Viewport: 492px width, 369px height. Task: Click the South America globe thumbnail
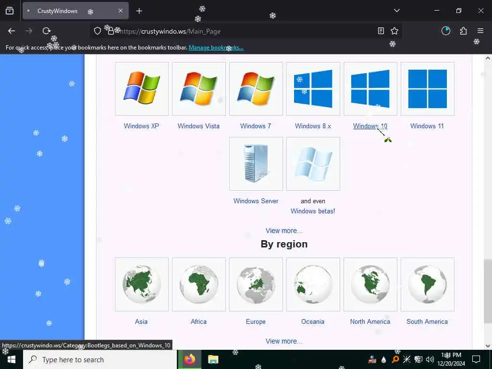(427, 284)
